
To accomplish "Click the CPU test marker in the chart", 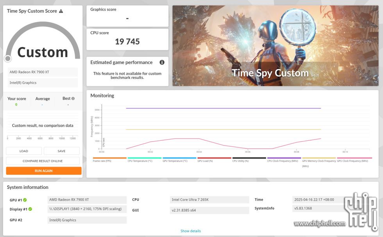I will tap(104, 142).
